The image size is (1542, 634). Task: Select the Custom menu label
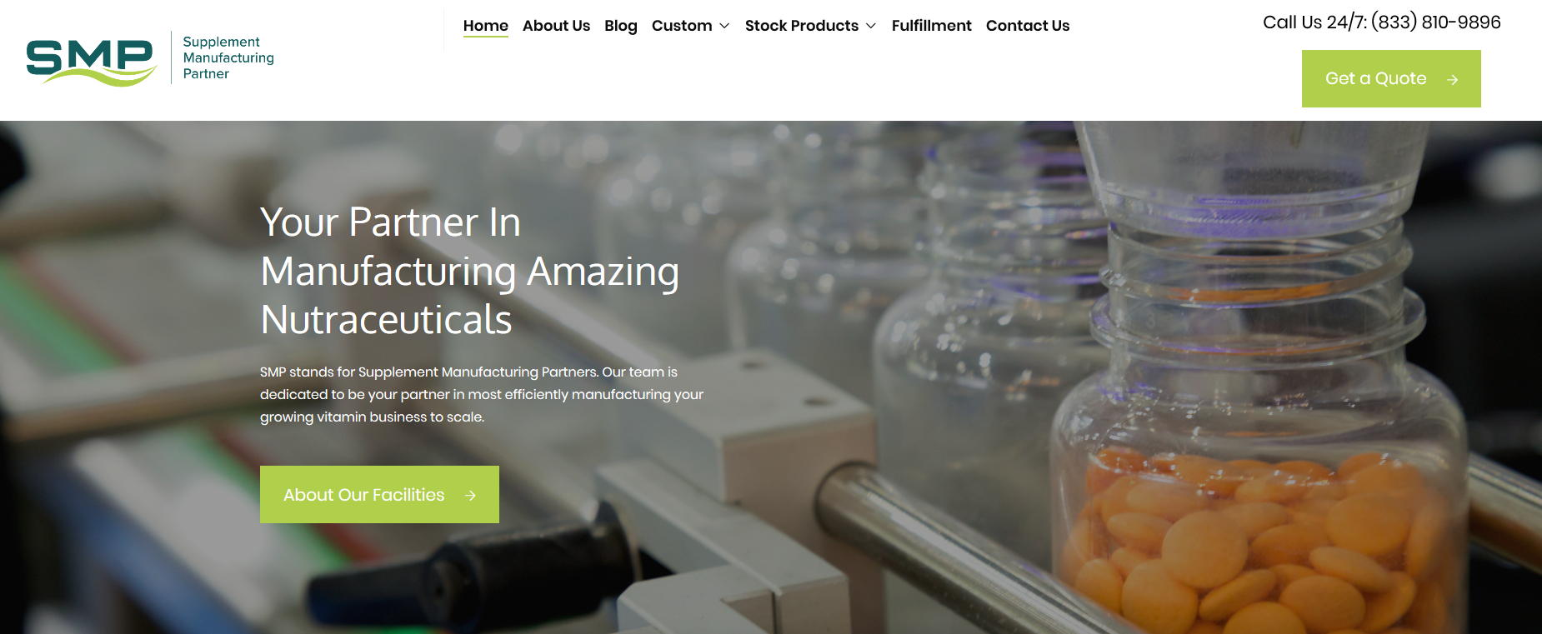(x=682, y=26)
